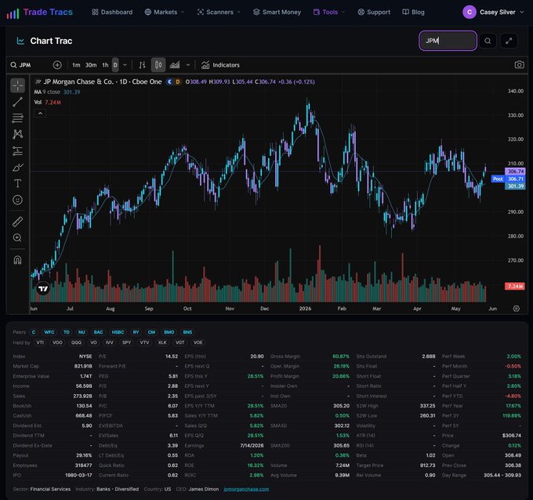Open the chart style dropdown arrow
533x500 pixels.
click(x=188, y=65)
